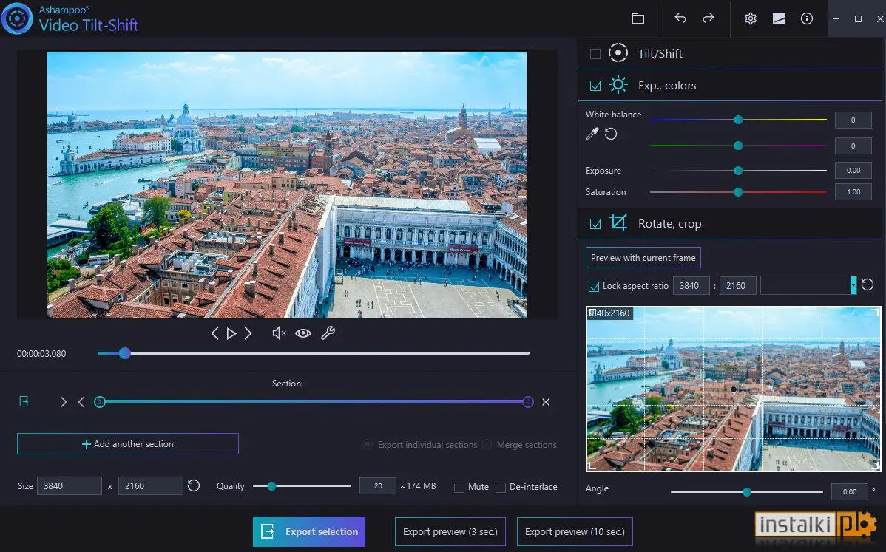Screen dimensions: 886x552
Task: Reset white balance with the circular arrow
Action: (611, 134)
